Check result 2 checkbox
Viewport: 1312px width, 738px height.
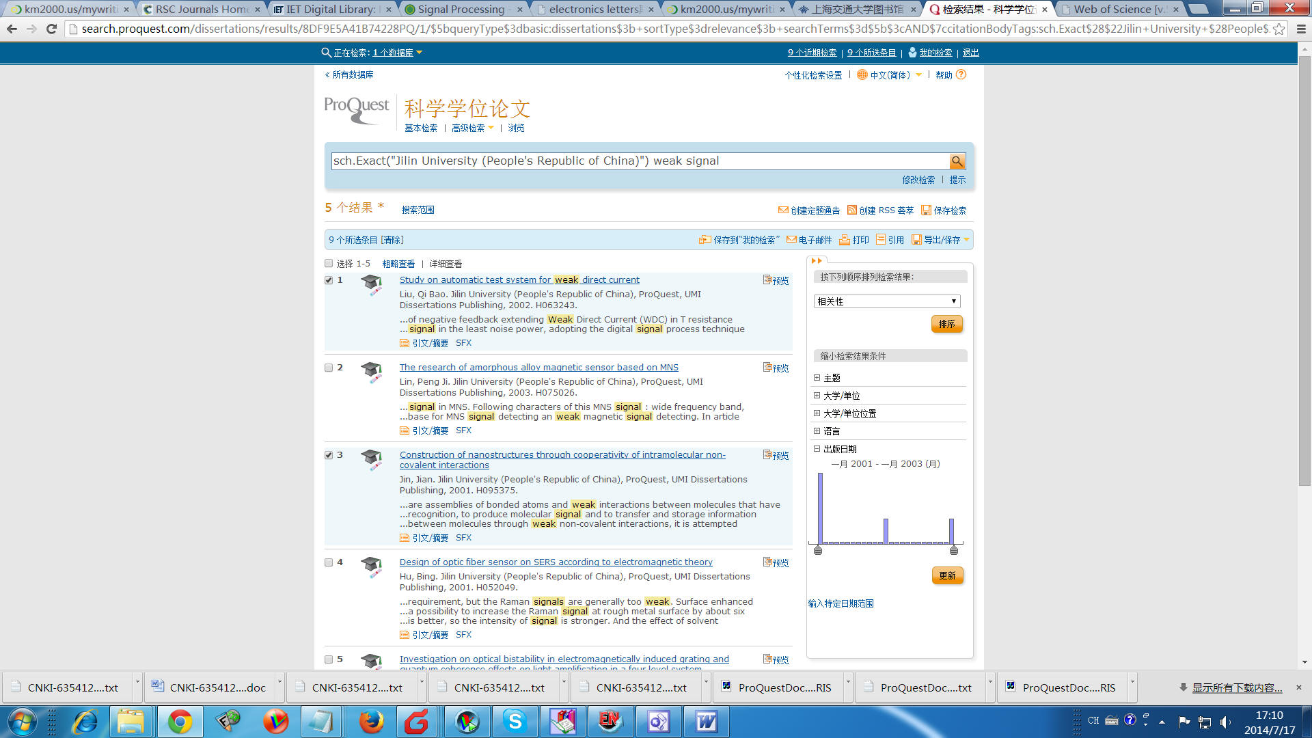point(329,368)
